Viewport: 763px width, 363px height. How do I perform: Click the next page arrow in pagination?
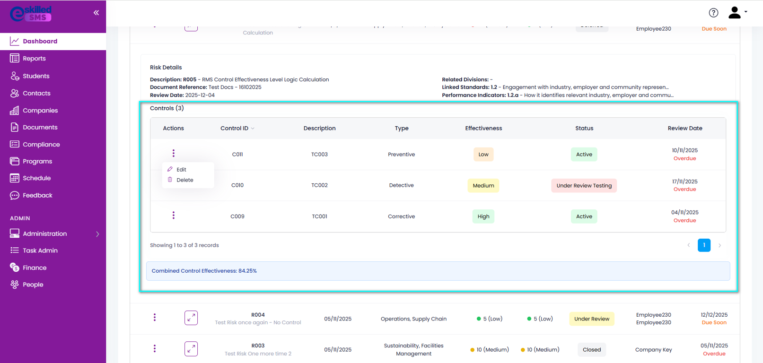tap(720, 245)
